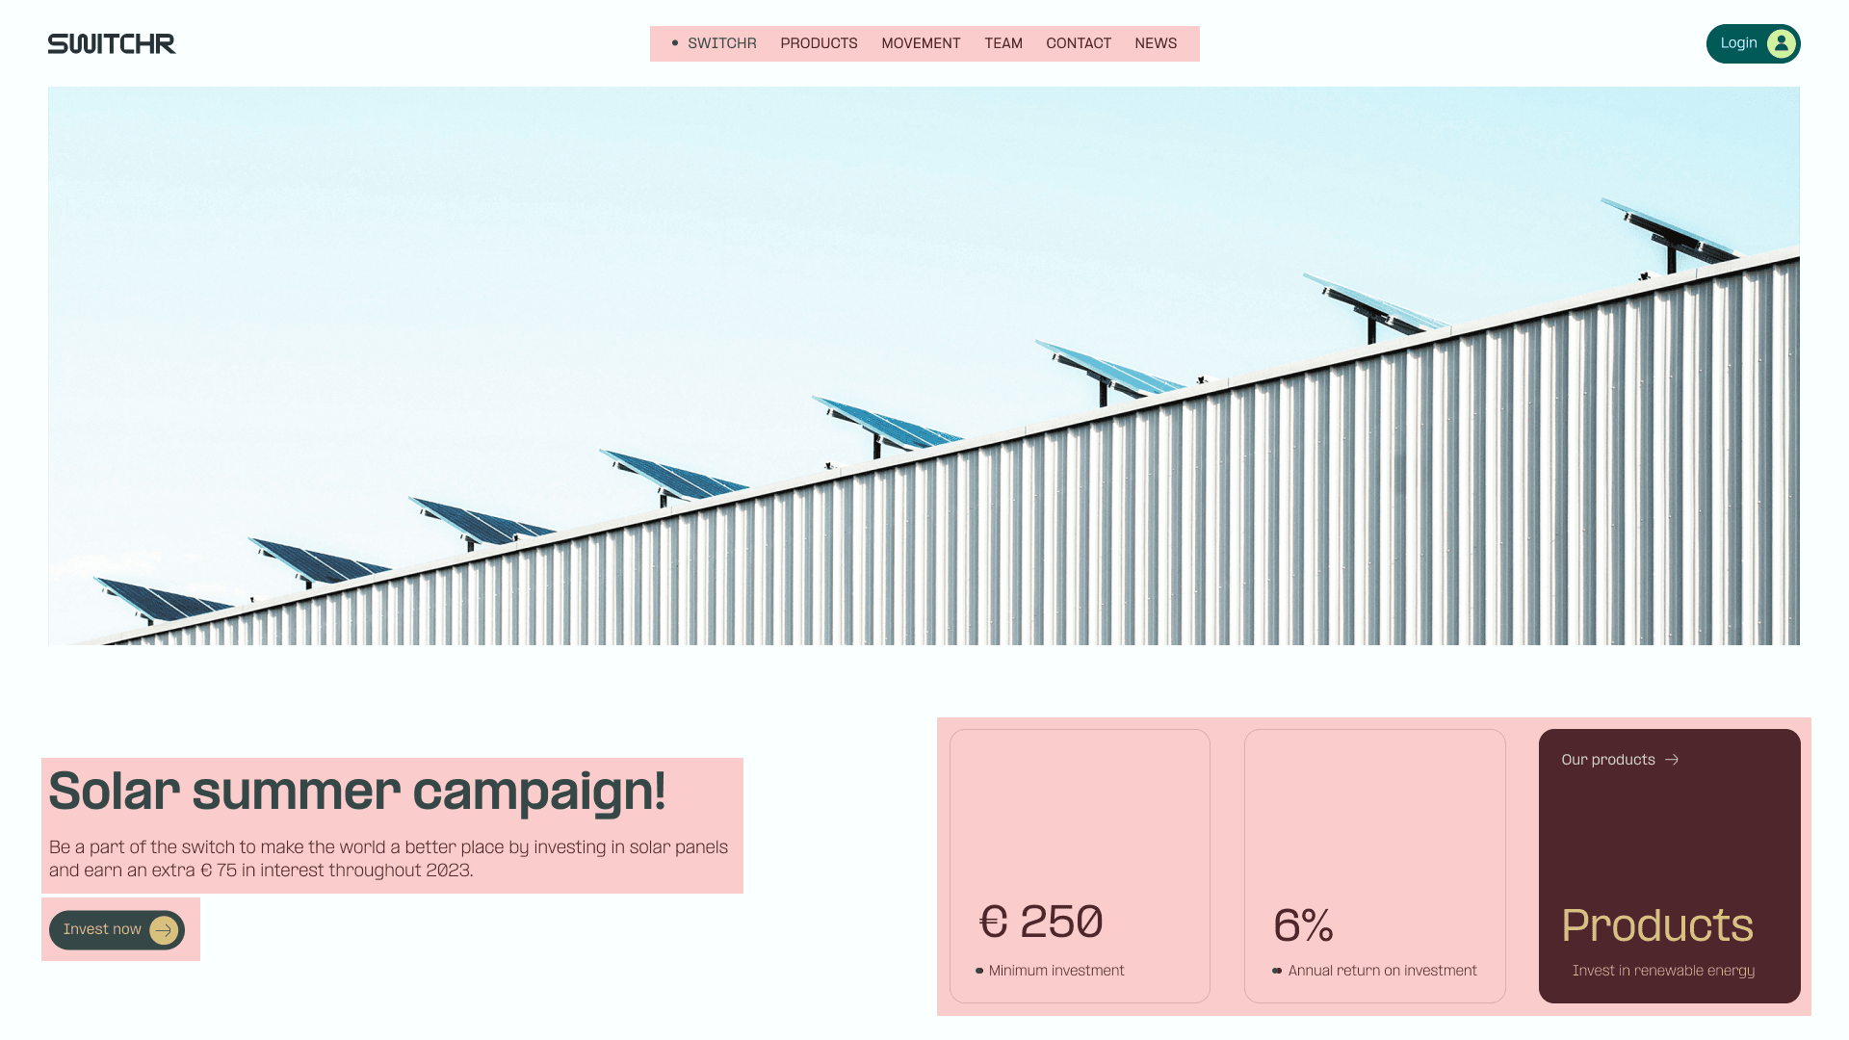Viewport: 1849px width, 1040px height.
Task: Click the bullet dot before SWITCHR menu item
Action: pyautogui.click(x=675, y=43)
